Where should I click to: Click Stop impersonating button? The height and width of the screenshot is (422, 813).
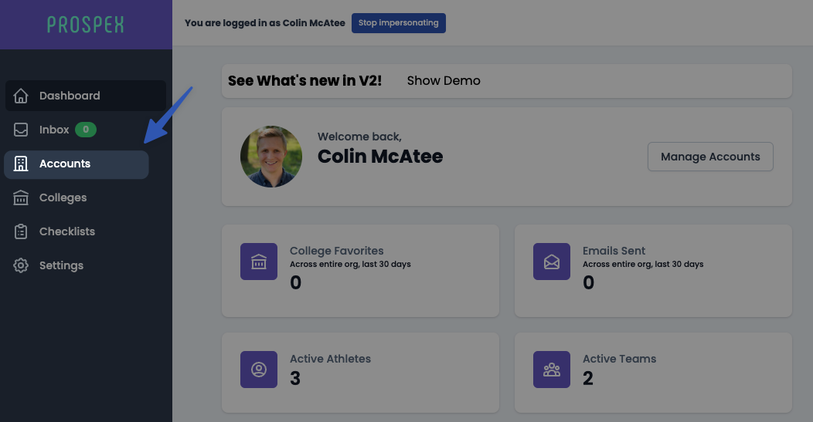(399, 23)
